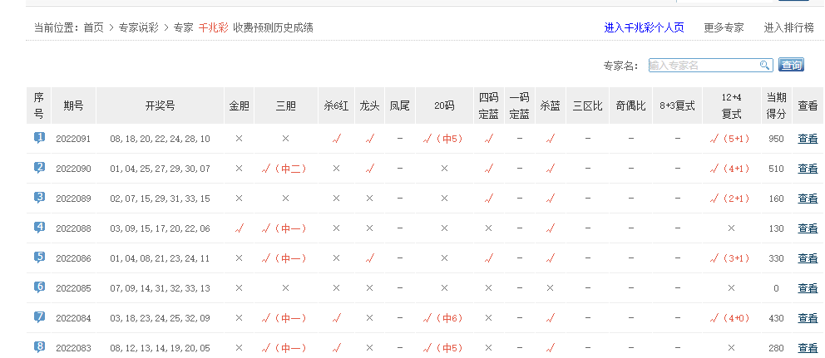Navigate to 首页 in the breadcrumb

pyautogui.click(x=93, y=27)
